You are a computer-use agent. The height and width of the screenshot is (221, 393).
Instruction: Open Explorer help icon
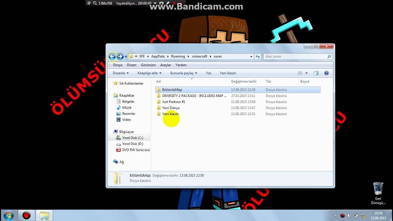click(326, 73)
